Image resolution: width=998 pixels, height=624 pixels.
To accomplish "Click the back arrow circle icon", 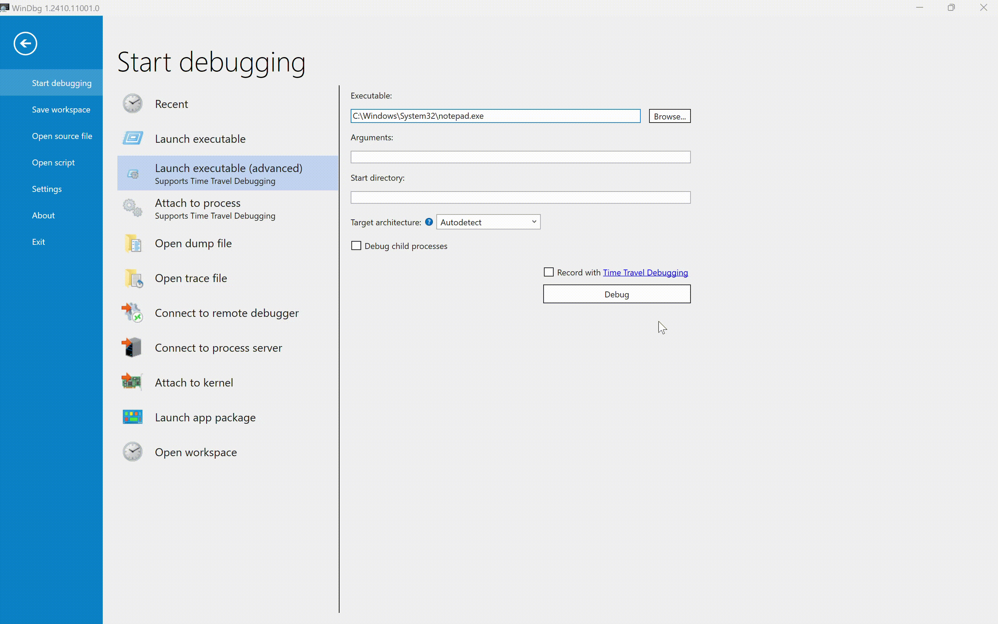I will [25, 43].
